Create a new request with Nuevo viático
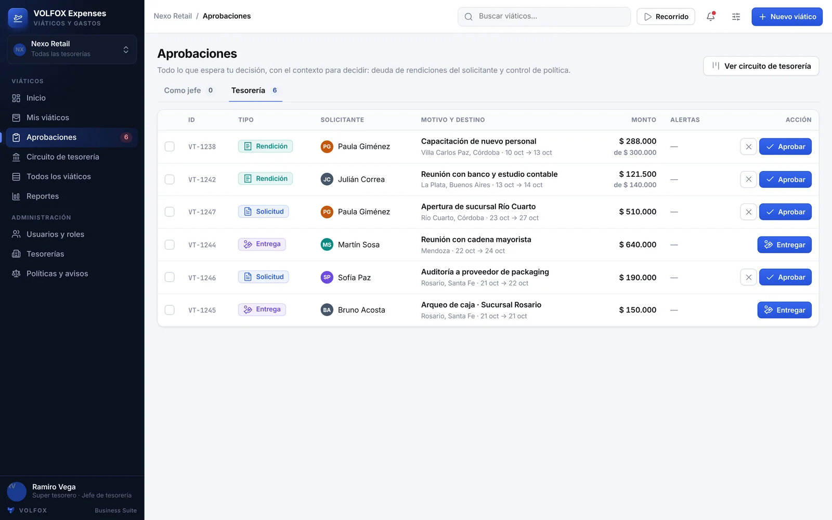Viewport: 832px width, 520px height. pyautogui.click(x=787, y=17)
